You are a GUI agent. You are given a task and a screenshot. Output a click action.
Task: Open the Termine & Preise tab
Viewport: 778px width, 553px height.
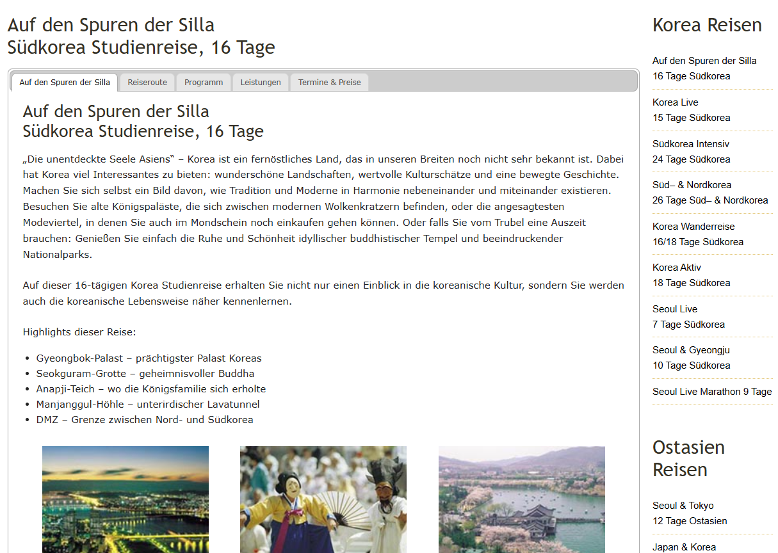pyautogui.click(x=329, y=83)
